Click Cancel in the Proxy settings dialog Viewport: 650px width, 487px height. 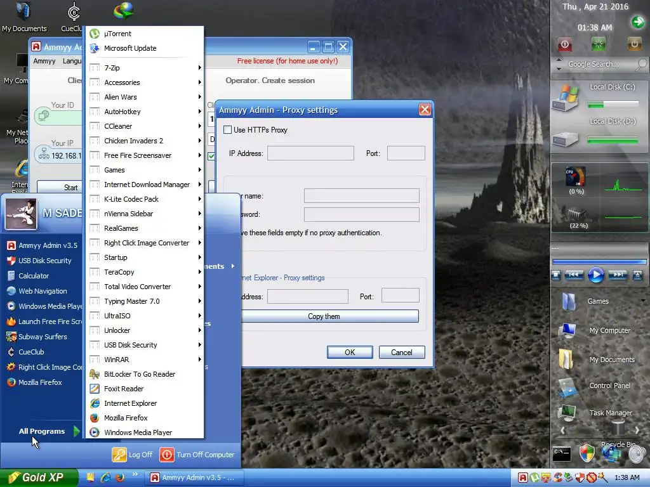(402, 352)
